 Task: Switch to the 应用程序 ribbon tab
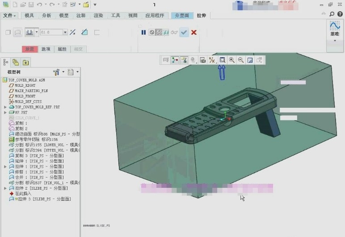coord(155,15)
